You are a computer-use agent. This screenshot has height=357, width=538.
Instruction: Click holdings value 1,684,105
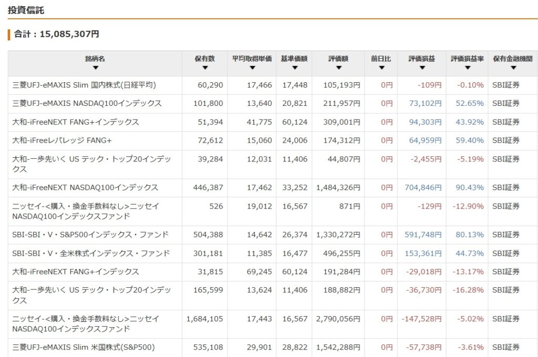click(205, 319)
